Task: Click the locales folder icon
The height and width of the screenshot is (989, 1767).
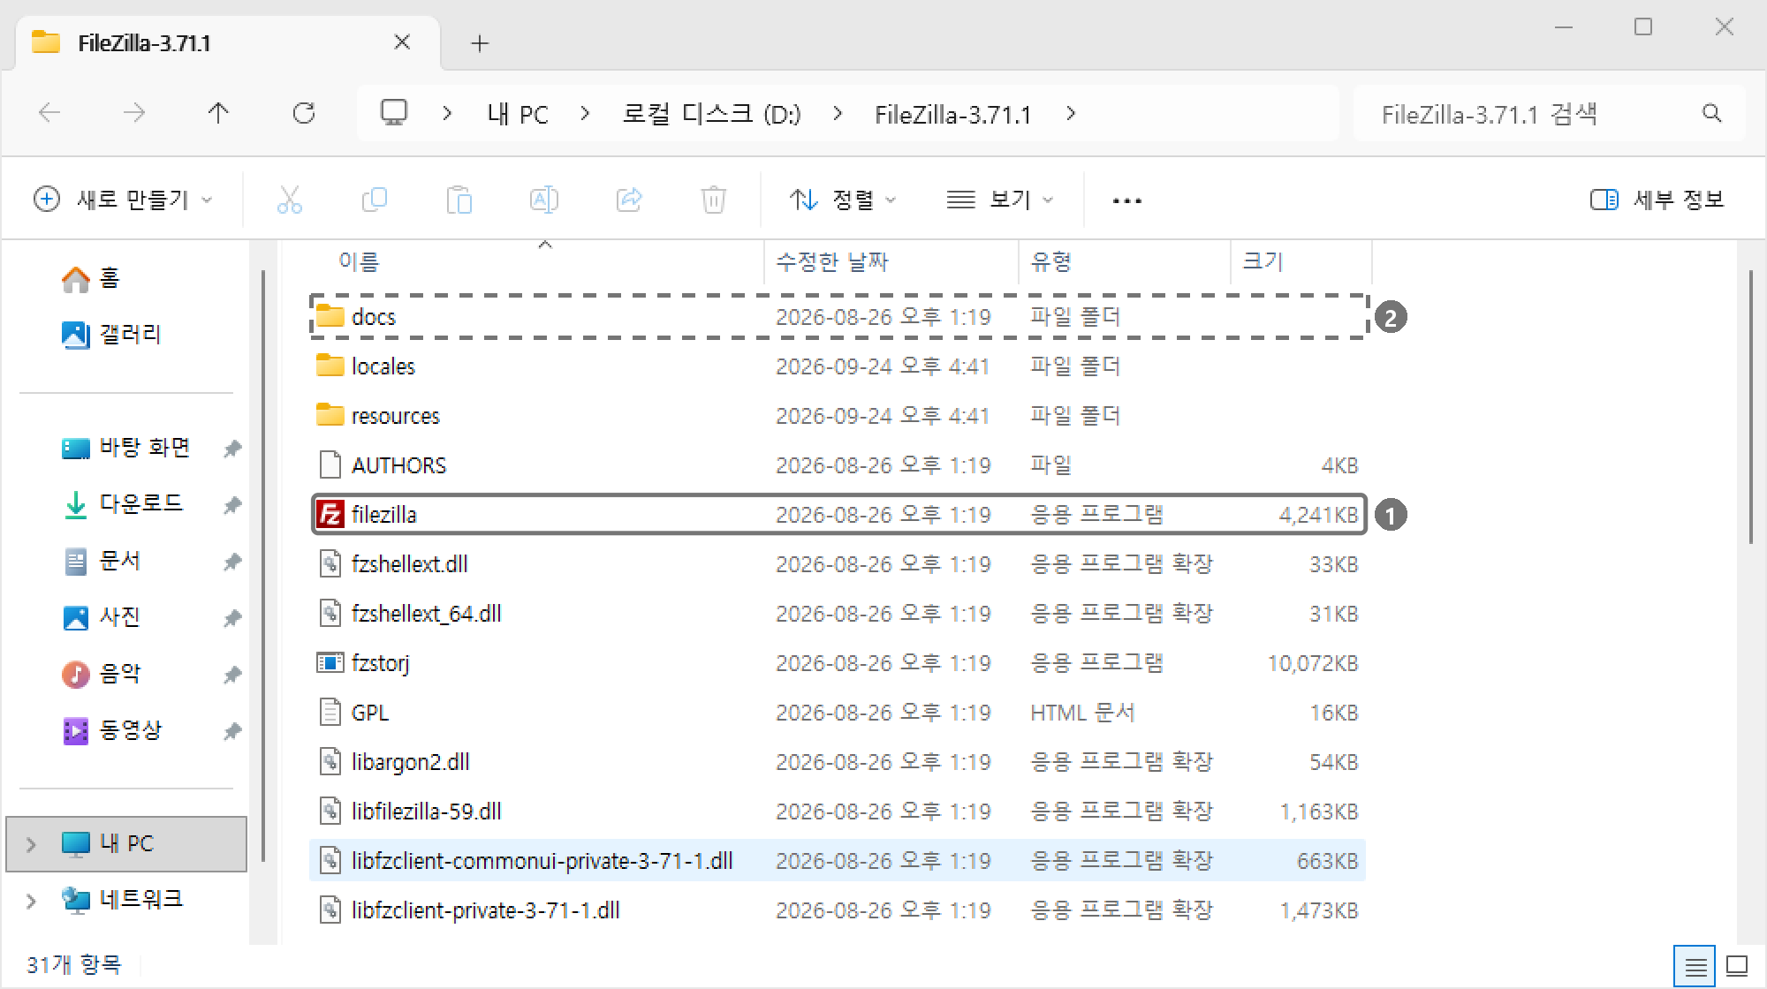Action: (x=330, y=366)
